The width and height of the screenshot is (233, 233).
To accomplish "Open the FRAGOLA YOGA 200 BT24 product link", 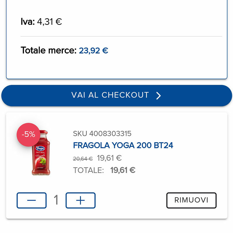I will click(123, 145).
